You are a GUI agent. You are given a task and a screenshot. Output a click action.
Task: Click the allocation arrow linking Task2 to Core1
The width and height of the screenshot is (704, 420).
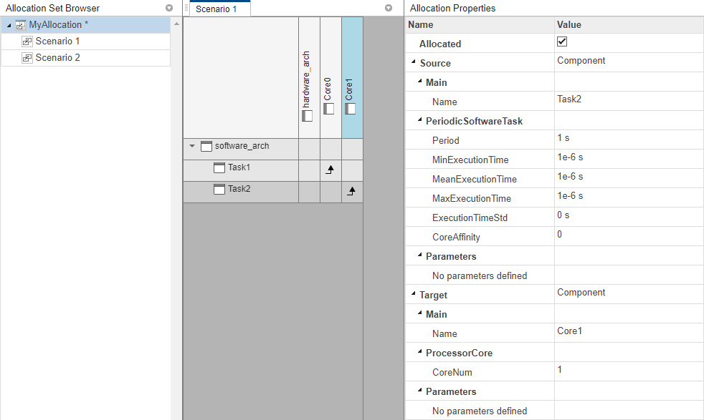pyautogui.click(x=352, y=191)
